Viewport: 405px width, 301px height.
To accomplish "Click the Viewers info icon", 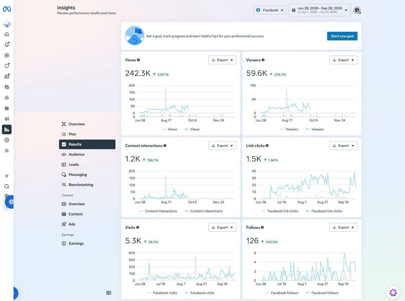I will (x=263, y=60).
